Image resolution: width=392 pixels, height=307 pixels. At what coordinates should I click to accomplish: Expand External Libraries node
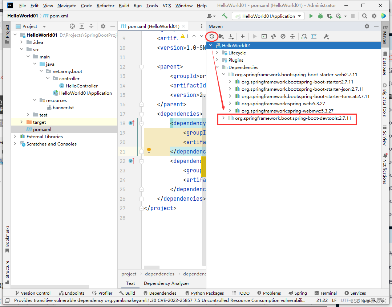coord(15,136)
